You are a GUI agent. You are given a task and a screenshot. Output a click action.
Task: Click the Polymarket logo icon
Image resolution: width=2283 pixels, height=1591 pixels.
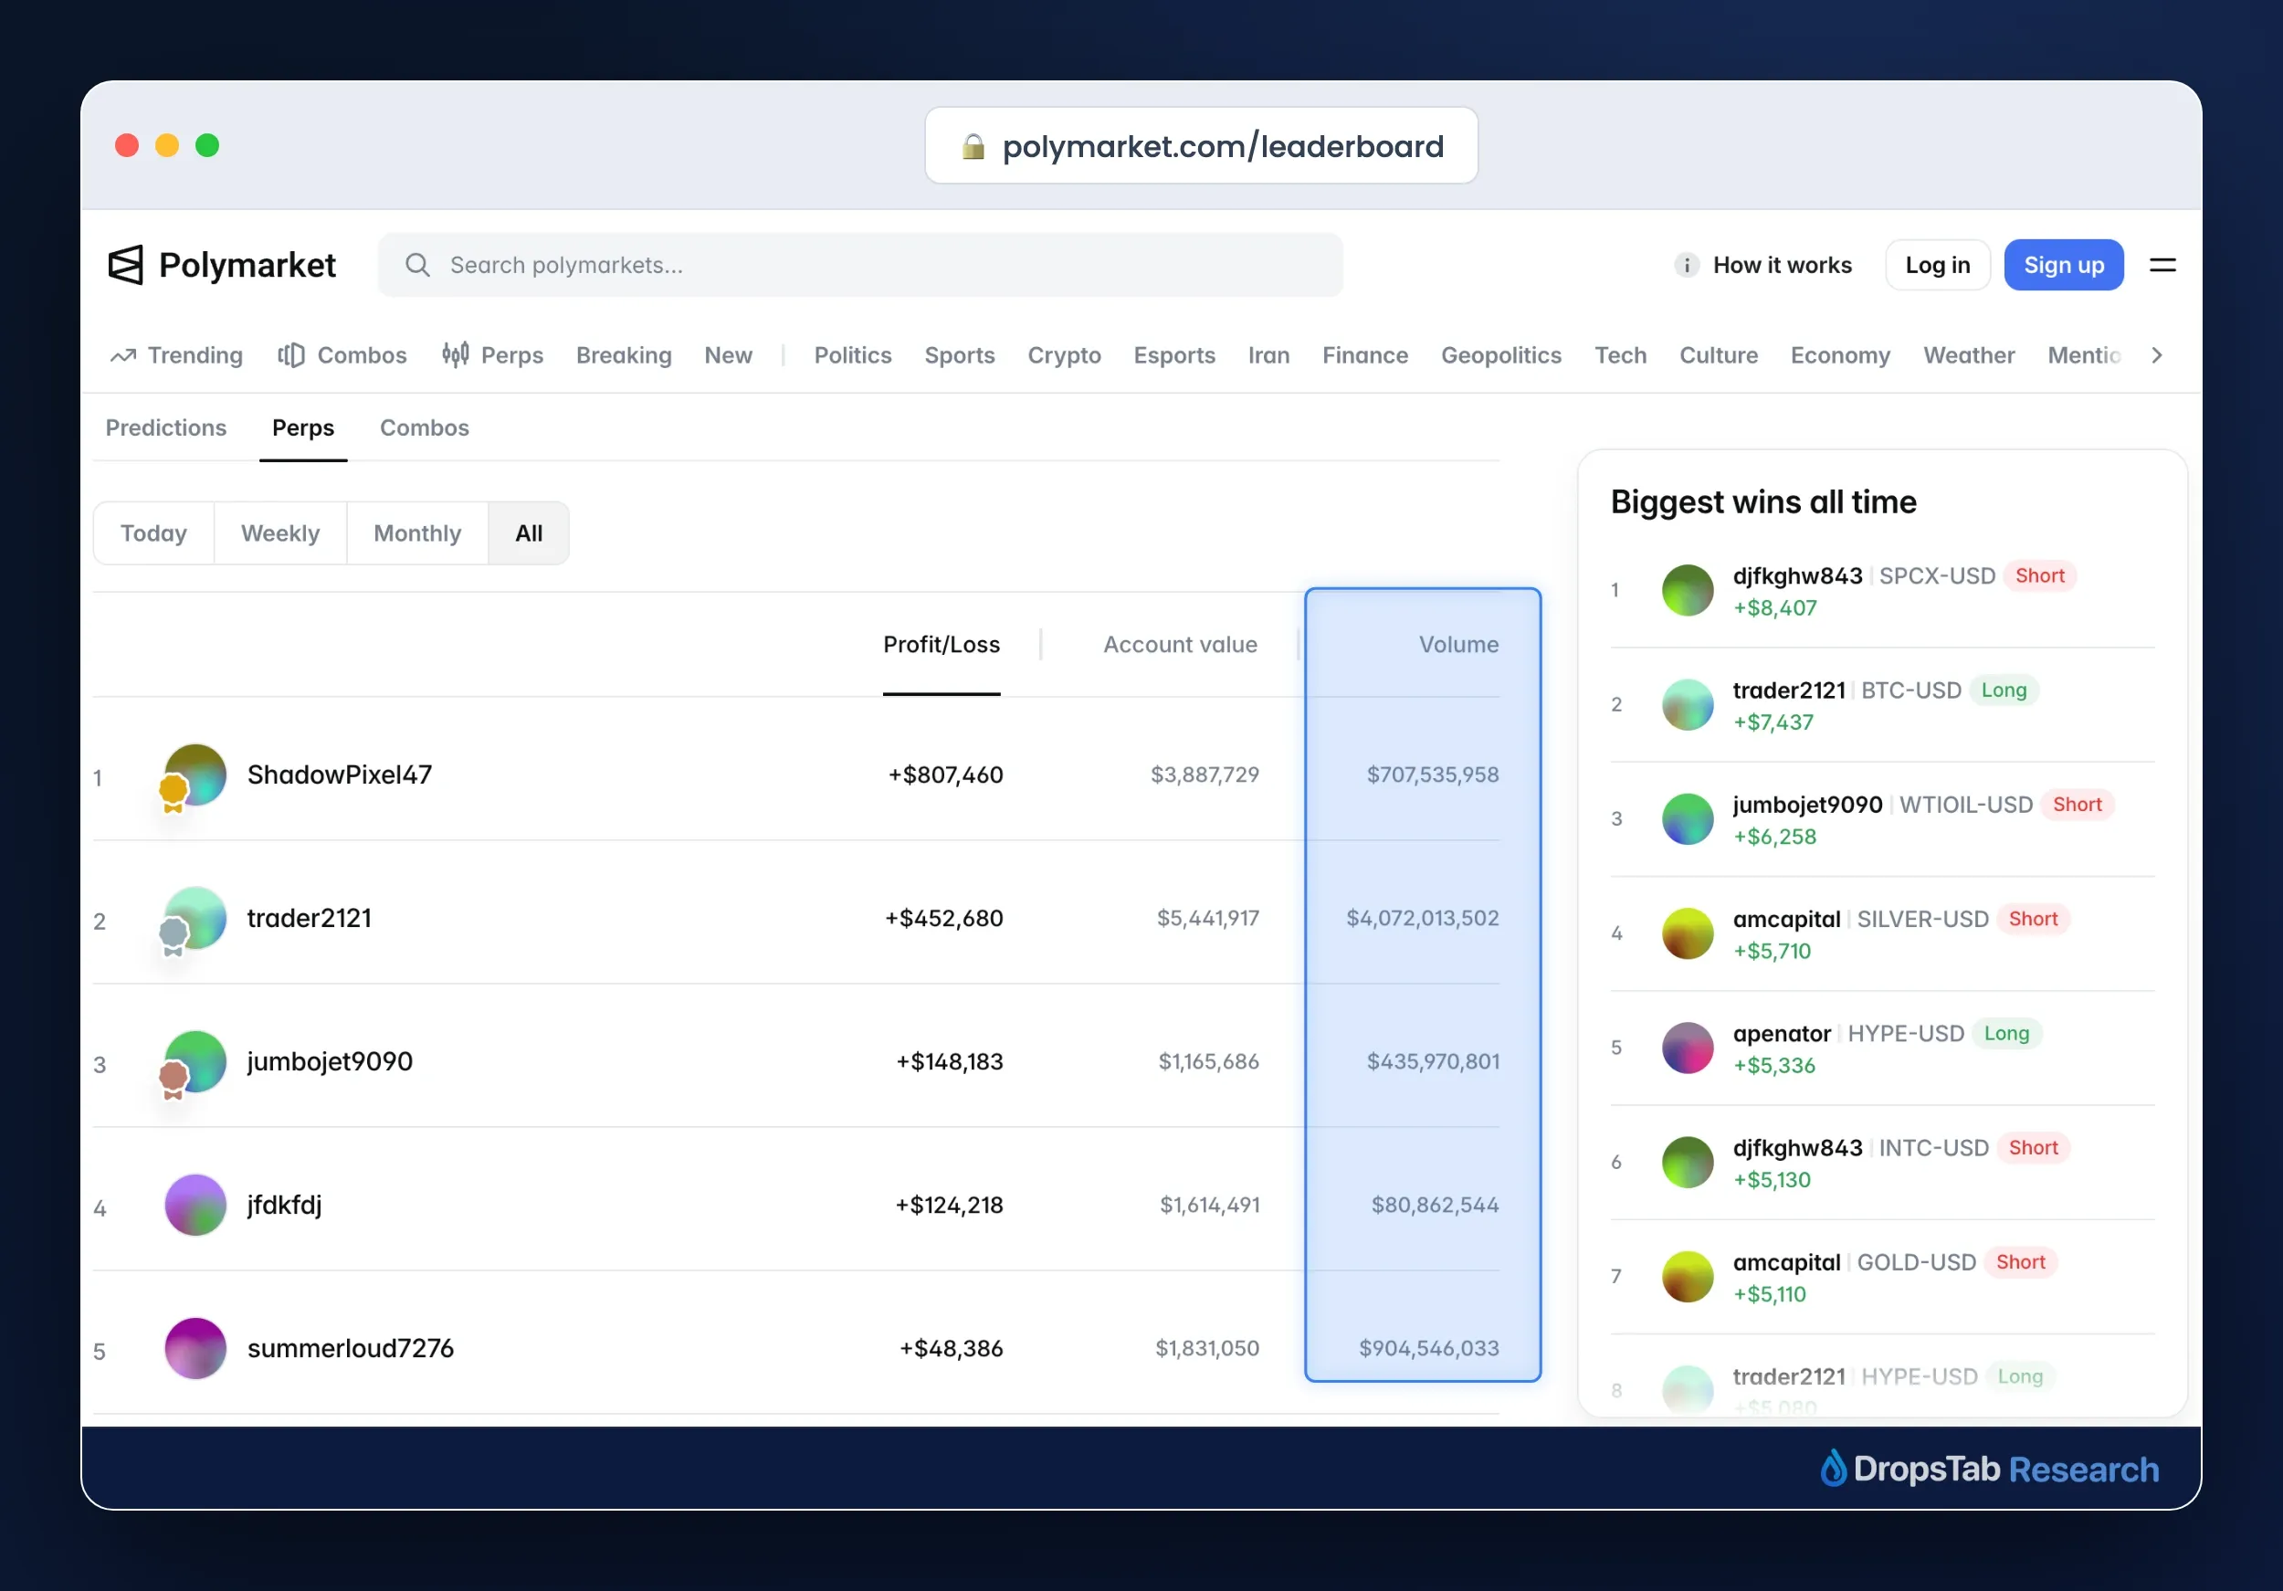[x=125, y=265]
